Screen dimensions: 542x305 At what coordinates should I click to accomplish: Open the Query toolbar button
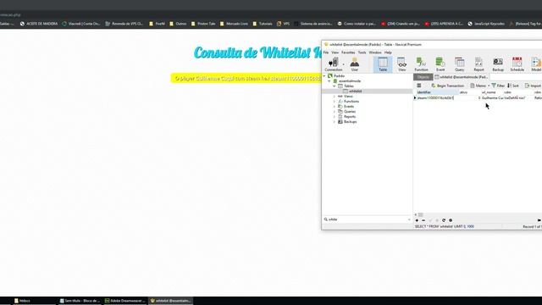(459, 64)
